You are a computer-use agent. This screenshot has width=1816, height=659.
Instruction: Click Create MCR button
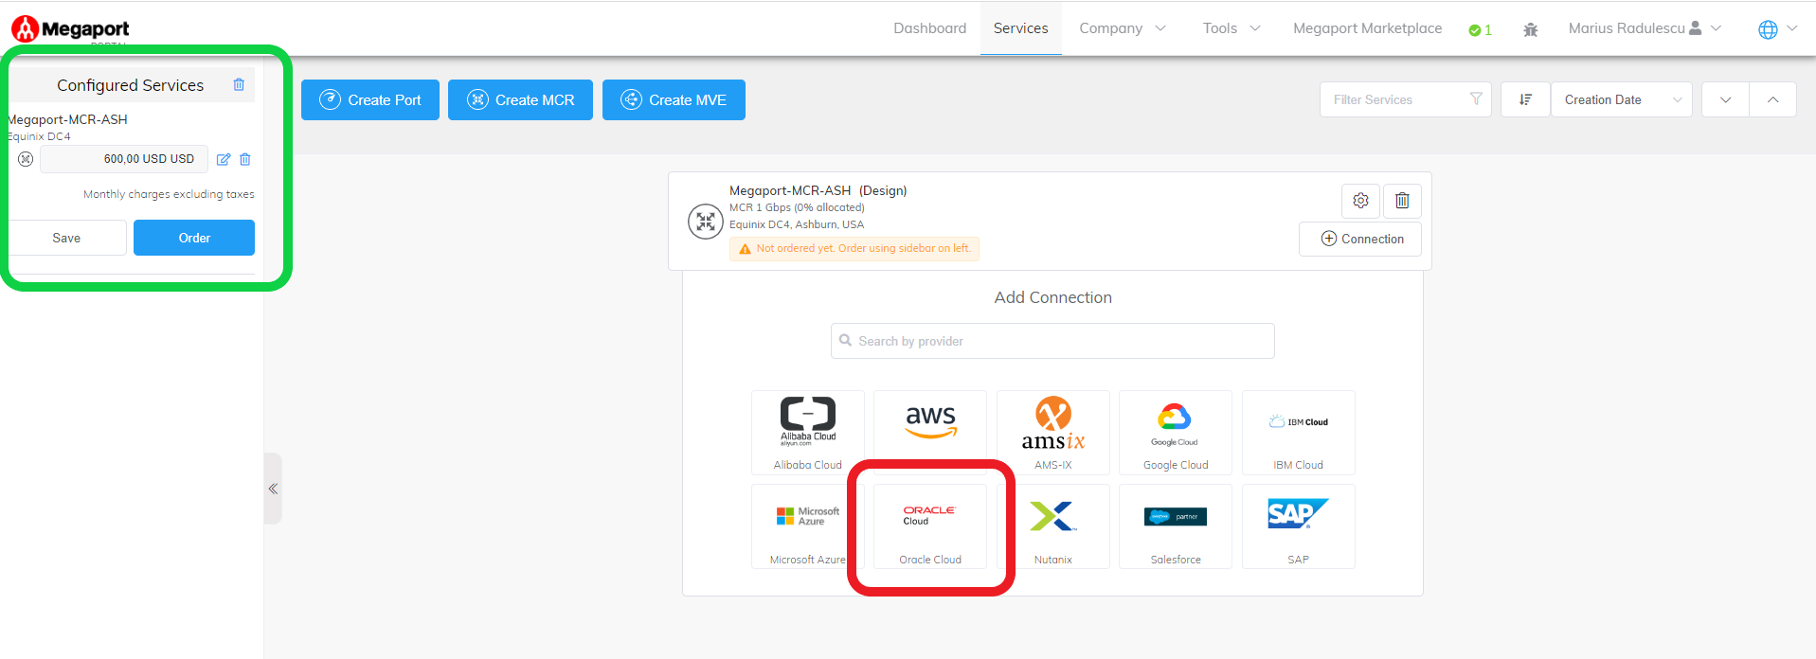click(x=520, y=99)
